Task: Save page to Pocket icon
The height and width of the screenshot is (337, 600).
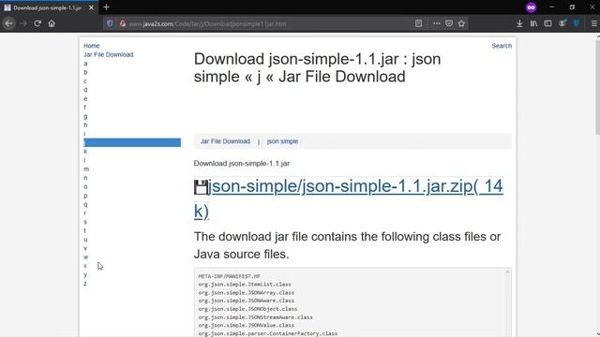Action: [x=449, y=23]
